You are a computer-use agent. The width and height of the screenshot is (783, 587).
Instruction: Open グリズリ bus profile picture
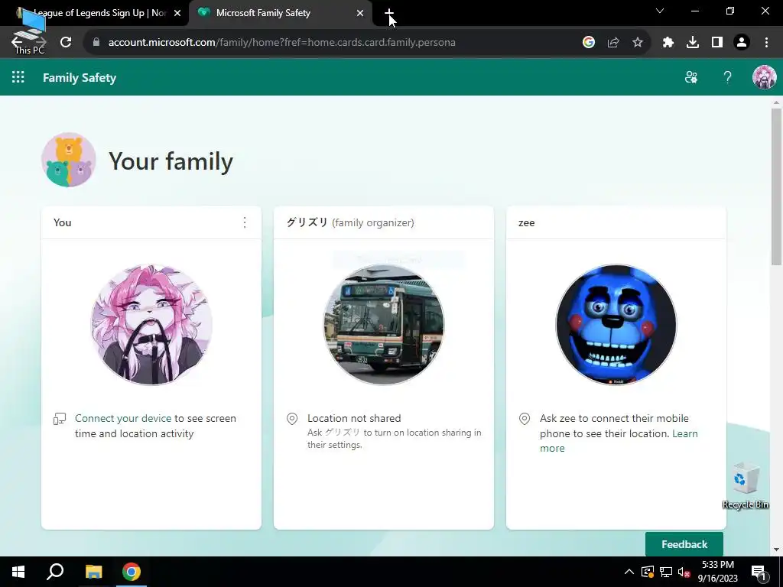tap(384, 324)
